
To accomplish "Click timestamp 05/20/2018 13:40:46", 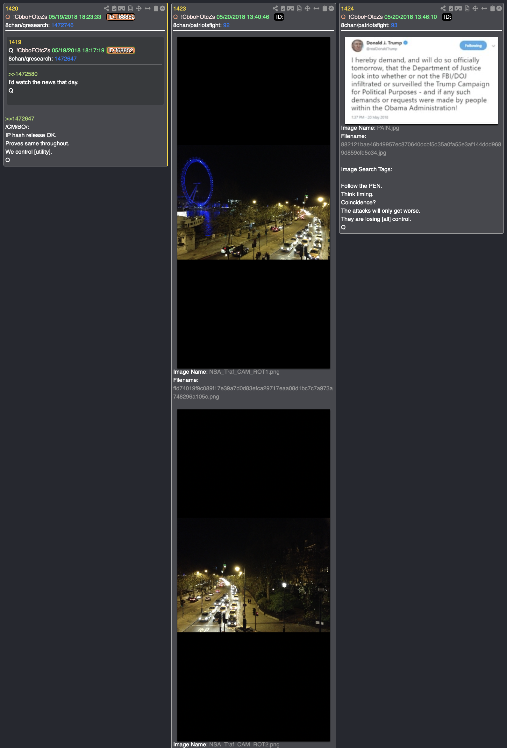I will coord(243,17).
